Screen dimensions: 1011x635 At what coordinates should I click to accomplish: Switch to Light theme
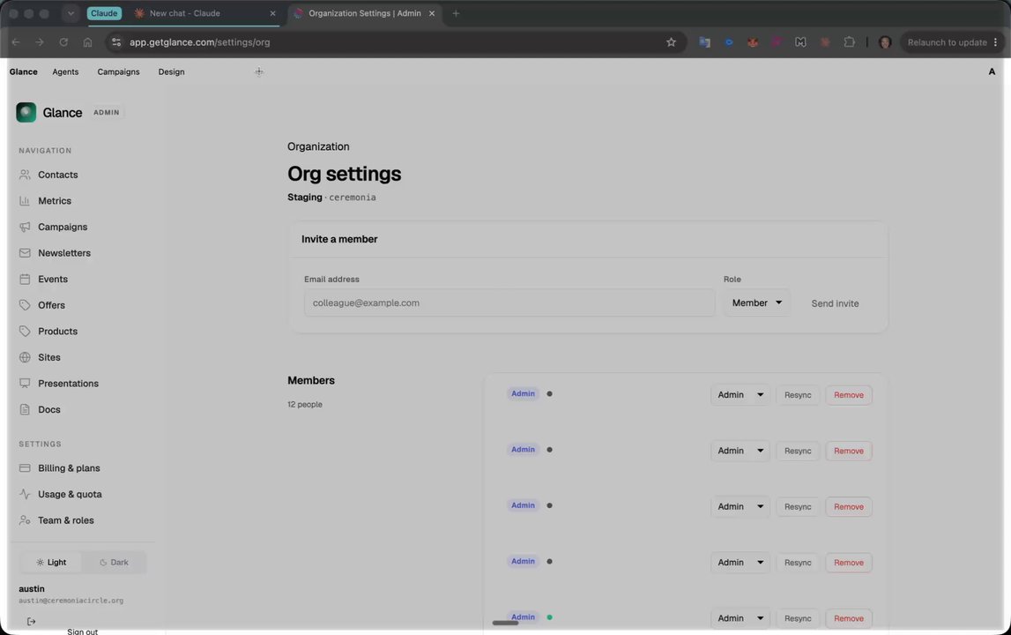pyautogui.click(x=51, y=562)
